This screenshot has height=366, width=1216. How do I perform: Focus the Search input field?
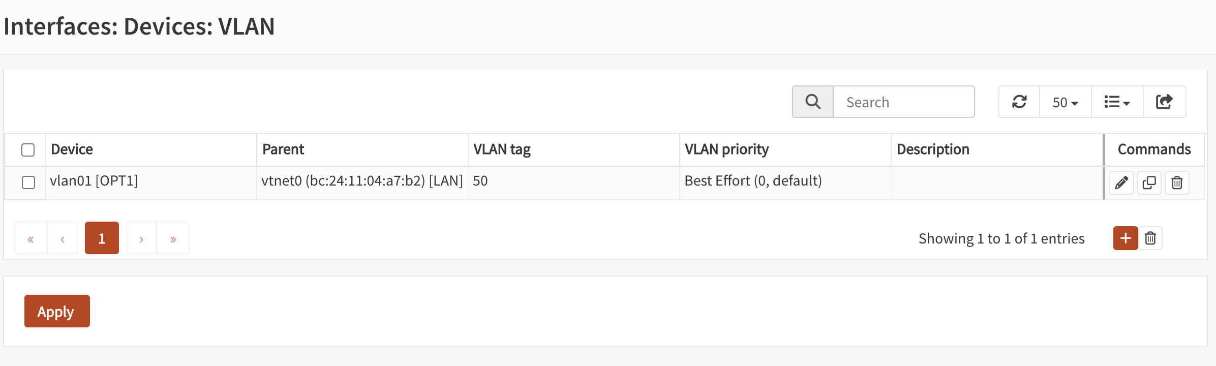pos(903,102)
